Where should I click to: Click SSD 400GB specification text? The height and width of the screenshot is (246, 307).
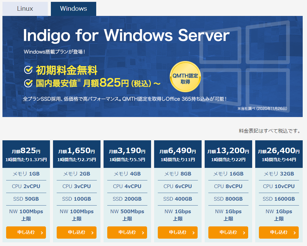(178, 199)
